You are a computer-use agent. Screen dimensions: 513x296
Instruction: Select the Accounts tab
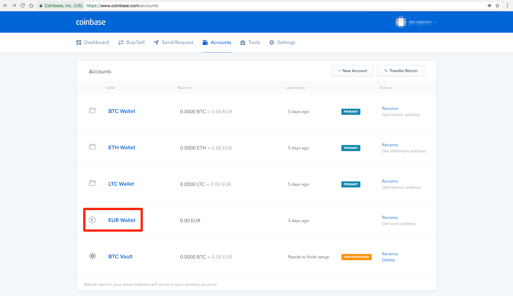pyautogui.click(x=217, y=42)
